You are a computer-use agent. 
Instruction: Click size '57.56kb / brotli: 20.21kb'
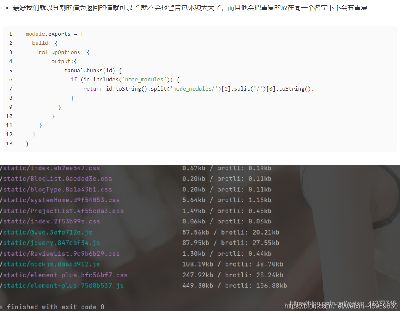click(x=231, y=232)
